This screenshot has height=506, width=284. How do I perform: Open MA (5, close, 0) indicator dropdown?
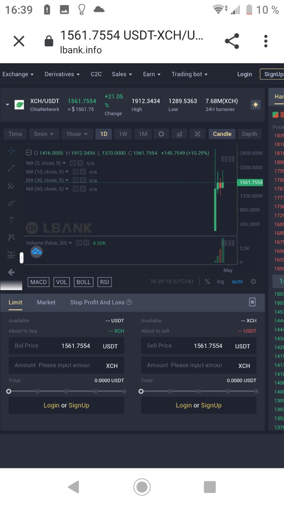(64, 163)
